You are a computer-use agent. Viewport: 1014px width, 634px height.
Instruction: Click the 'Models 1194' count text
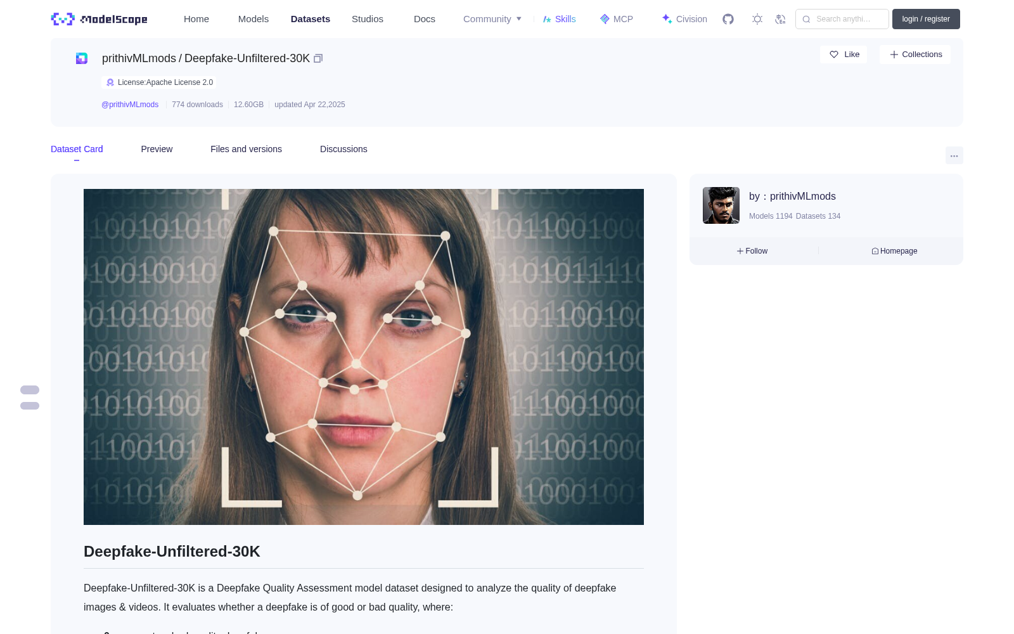771,216
